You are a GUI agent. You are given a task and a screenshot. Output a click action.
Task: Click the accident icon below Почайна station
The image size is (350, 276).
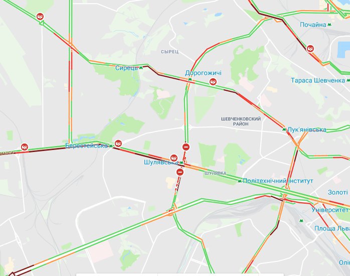point(310,49)
